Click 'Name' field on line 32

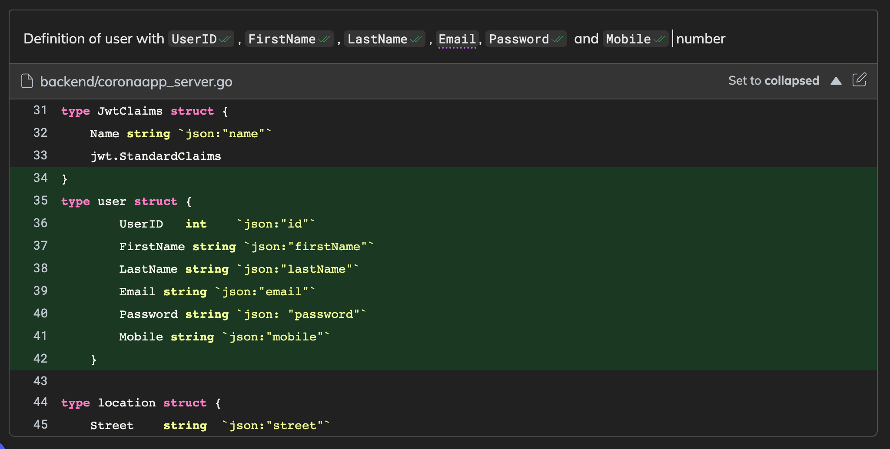(105, 134)
